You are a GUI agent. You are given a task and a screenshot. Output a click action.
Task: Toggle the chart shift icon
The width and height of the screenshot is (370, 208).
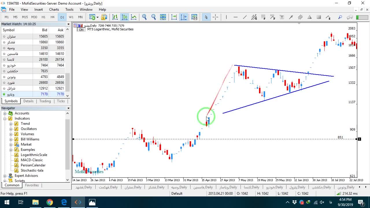[x=184, y=17]
